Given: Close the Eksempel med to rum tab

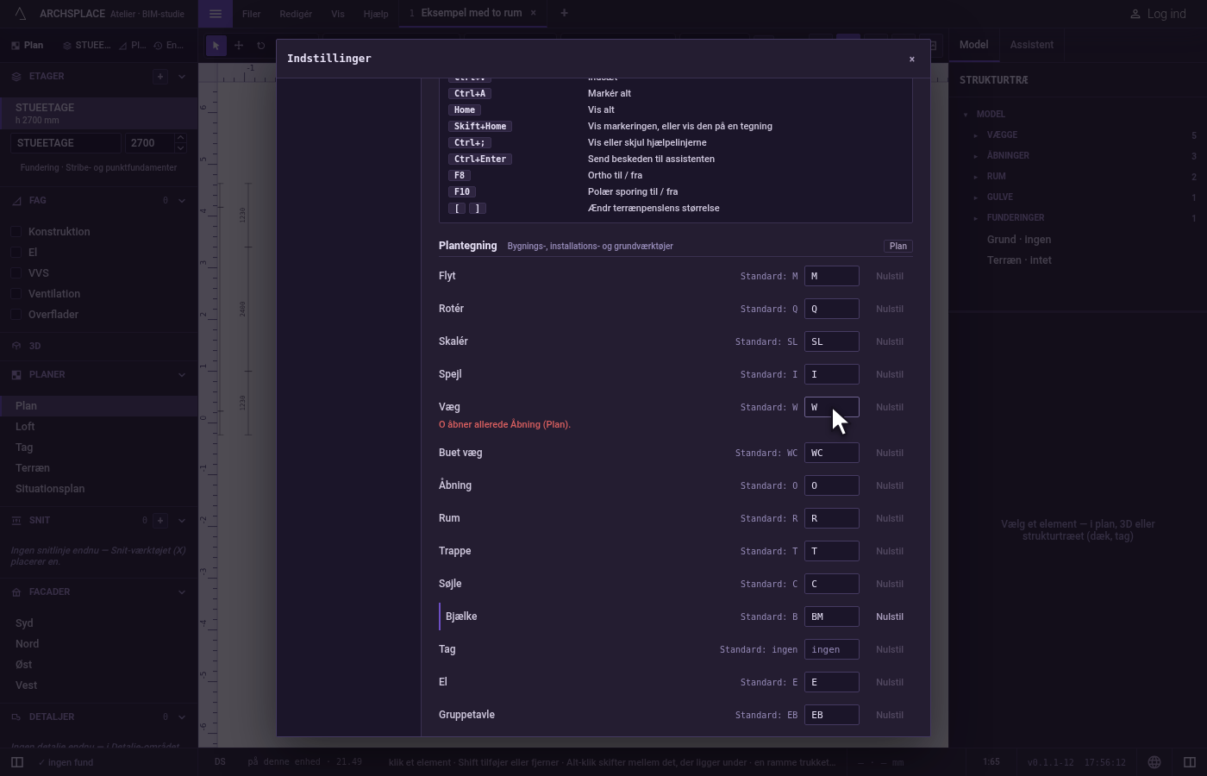Looking at the screenshot, I should pos(533,13).
